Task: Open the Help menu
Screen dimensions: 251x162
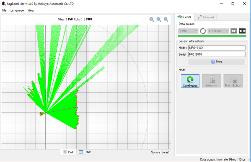Action: (31, 10)
